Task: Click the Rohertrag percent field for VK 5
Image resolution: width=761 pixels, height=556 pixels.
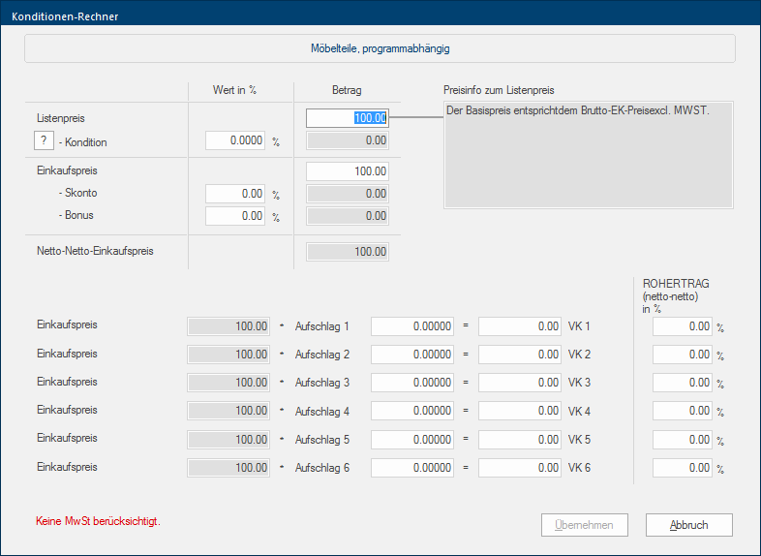Action: coord(683,440)
